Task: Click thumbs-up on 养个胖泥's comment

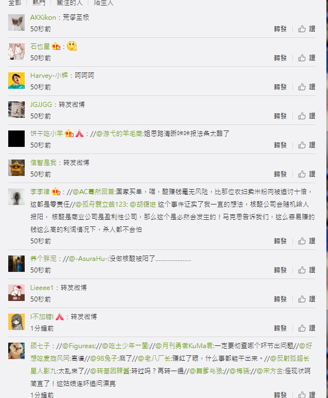Action: tap(302, 270)
